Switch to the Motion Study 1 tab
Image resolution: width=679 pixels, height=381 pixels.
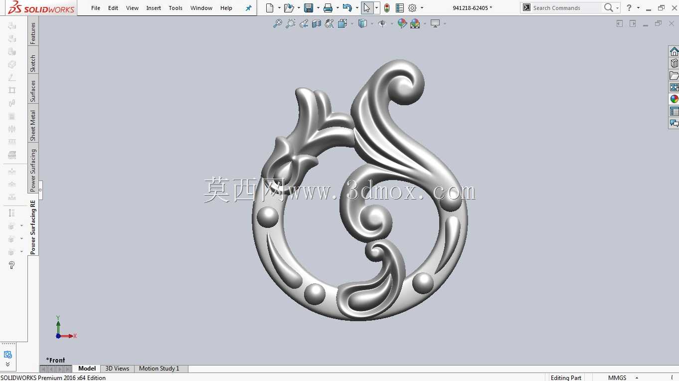tap(159, 369)
